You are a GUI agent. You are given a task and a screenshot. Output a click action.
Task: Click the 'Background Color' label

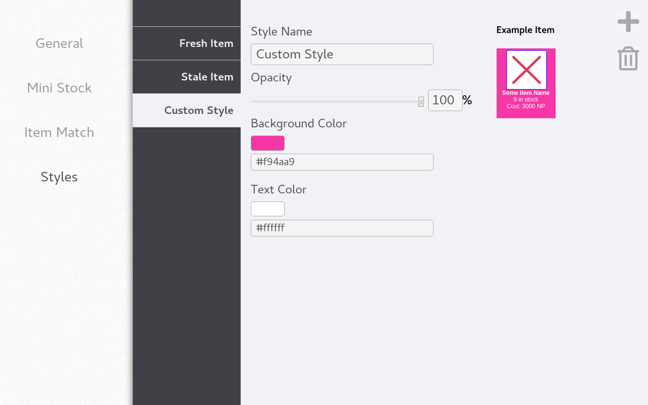(x=299, y=124)
